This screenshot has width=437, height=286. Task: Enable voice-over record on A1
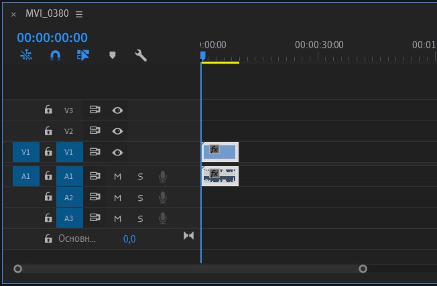coord(163,177)
